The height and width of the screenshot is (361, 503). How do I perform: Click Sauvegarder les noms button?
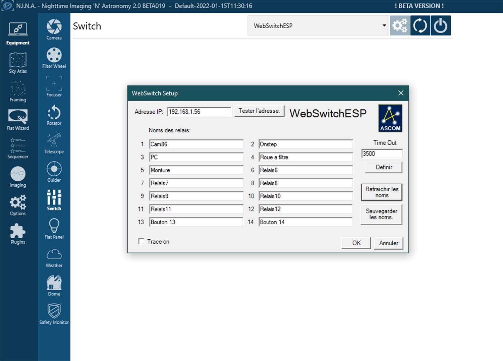click(382, 214)
